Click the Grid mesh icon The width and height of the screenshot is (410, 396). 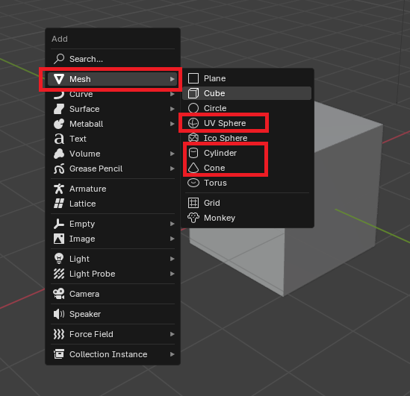[193, 203]
